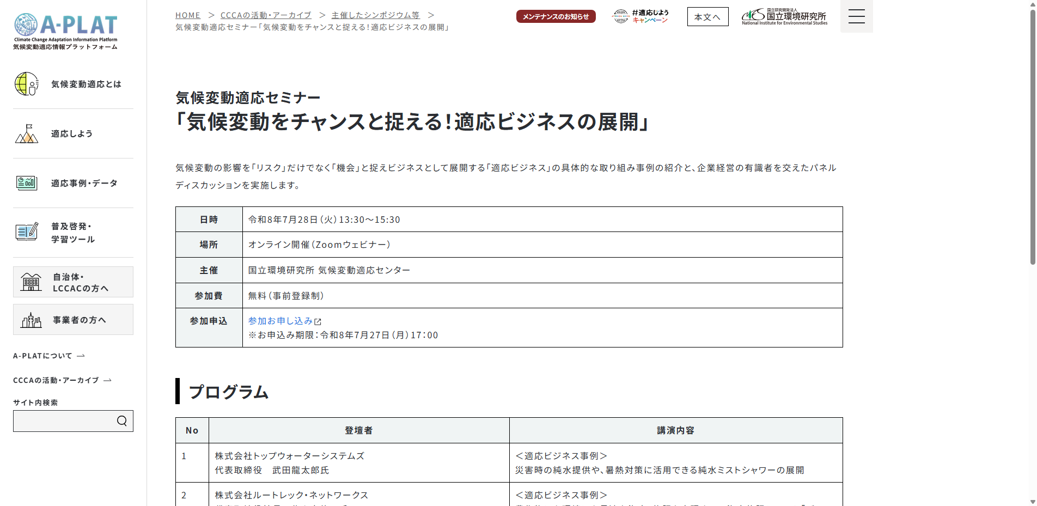The image size is (1037, 506).
Task: Click arrow next to A-PLATについて
Action: [81, 356]
